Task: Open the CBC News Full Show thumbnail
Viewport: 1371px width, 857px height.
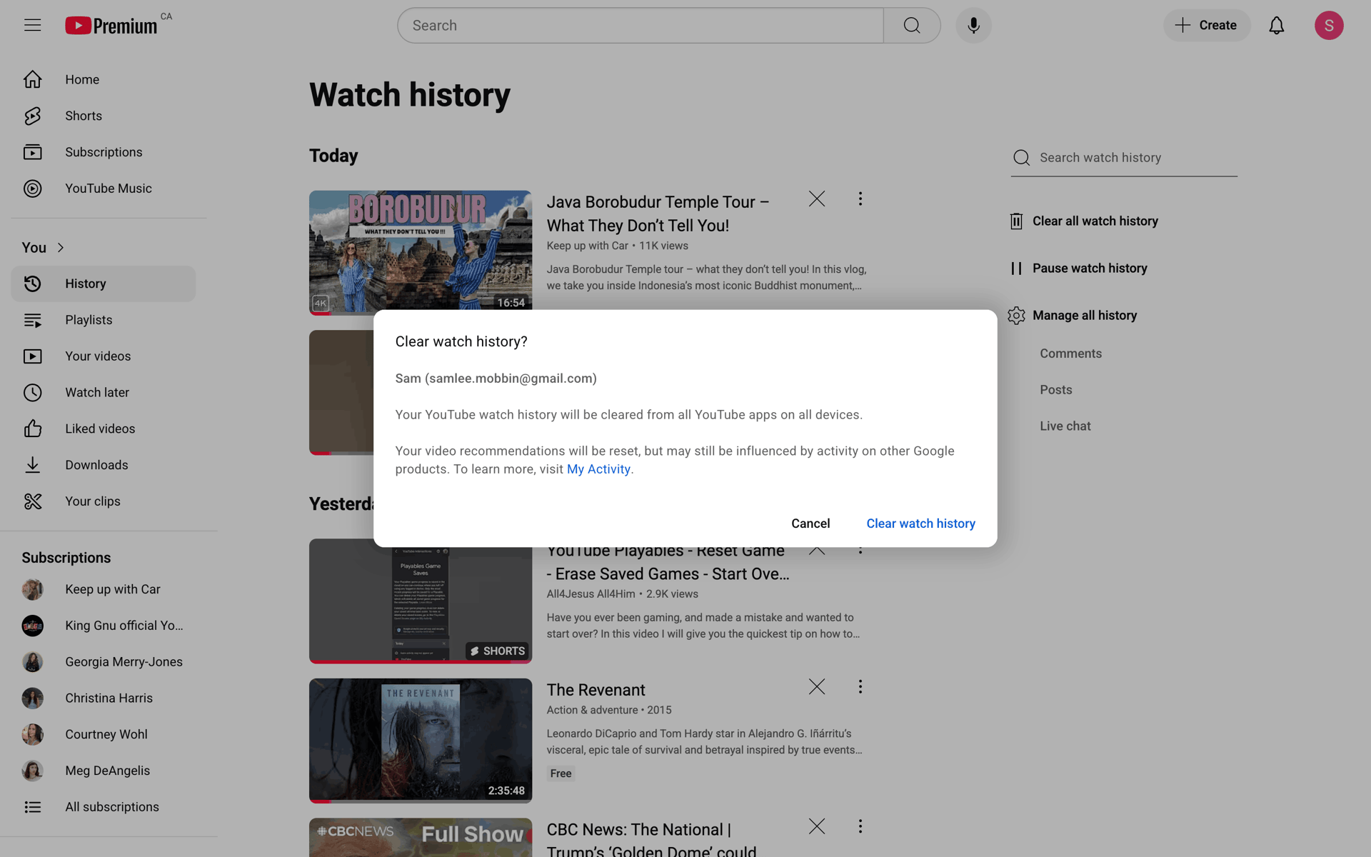Action: (421, 838)
